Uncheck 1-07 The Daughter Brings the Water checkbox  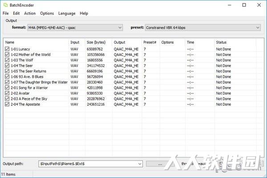(7, 82)
